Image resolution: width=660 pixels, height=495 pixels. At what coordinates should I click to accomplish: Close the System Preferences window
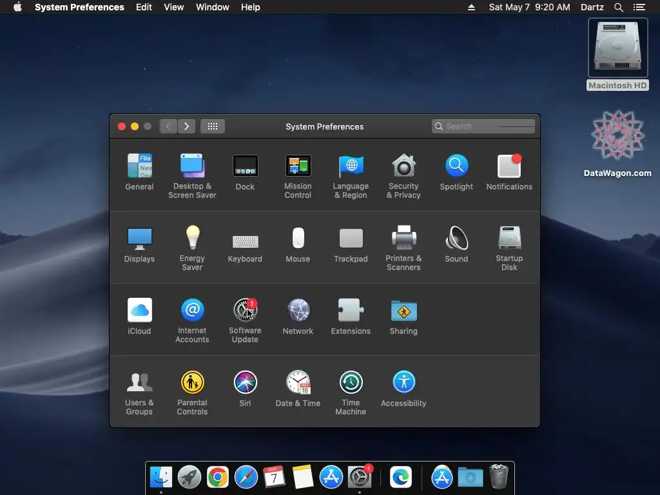[x=122, y=126]
